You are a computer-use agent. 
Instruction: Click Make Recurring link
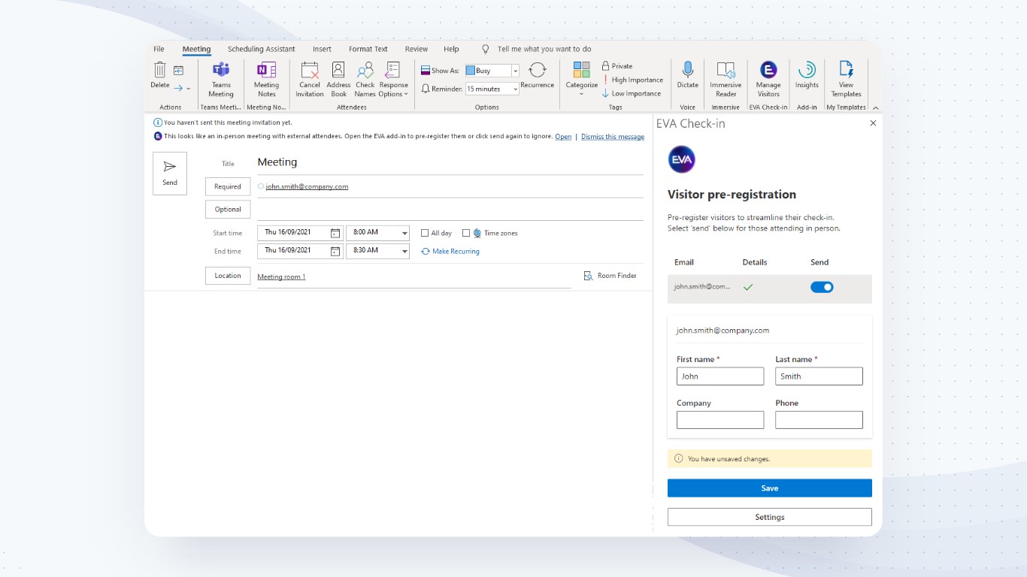(450, 252)
